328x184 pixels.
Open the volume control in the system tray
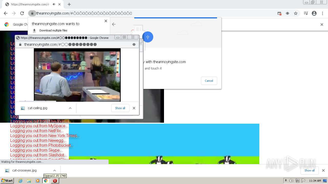coord(291,181)
